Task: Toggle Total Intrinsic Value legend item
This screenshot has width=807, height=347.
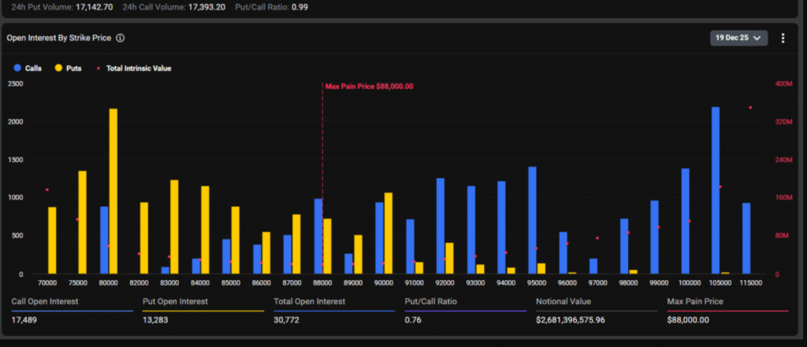Action: [133, 68]
